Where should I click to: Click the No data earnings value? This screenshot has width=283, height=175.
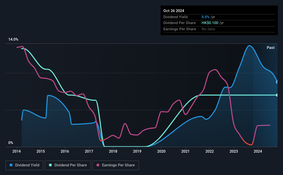click(208, 29)
